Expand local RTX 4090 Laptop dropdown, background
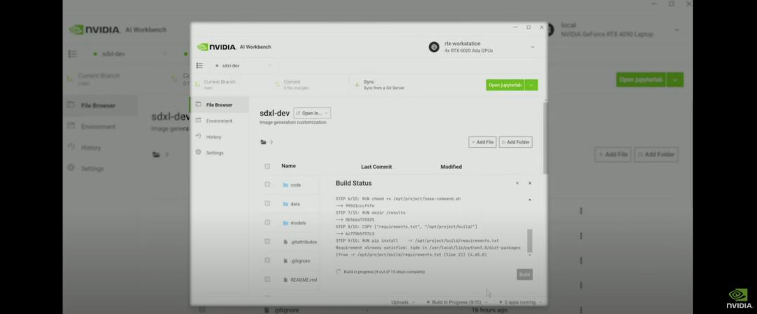This screenshot has width=757, height=314. (x=676, y=30)
